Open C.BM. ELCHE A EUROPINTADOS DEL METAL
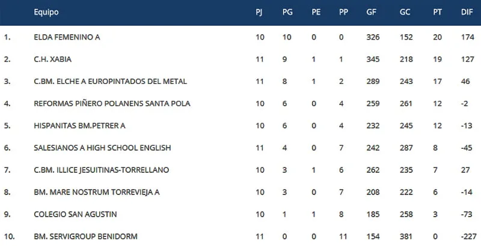 coord(111,82)
